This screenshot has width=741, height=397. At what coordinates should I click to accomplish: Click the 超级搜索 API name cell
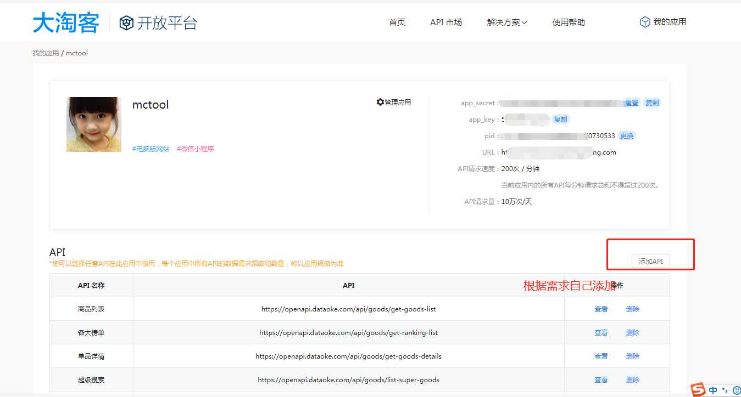[91, 380]
